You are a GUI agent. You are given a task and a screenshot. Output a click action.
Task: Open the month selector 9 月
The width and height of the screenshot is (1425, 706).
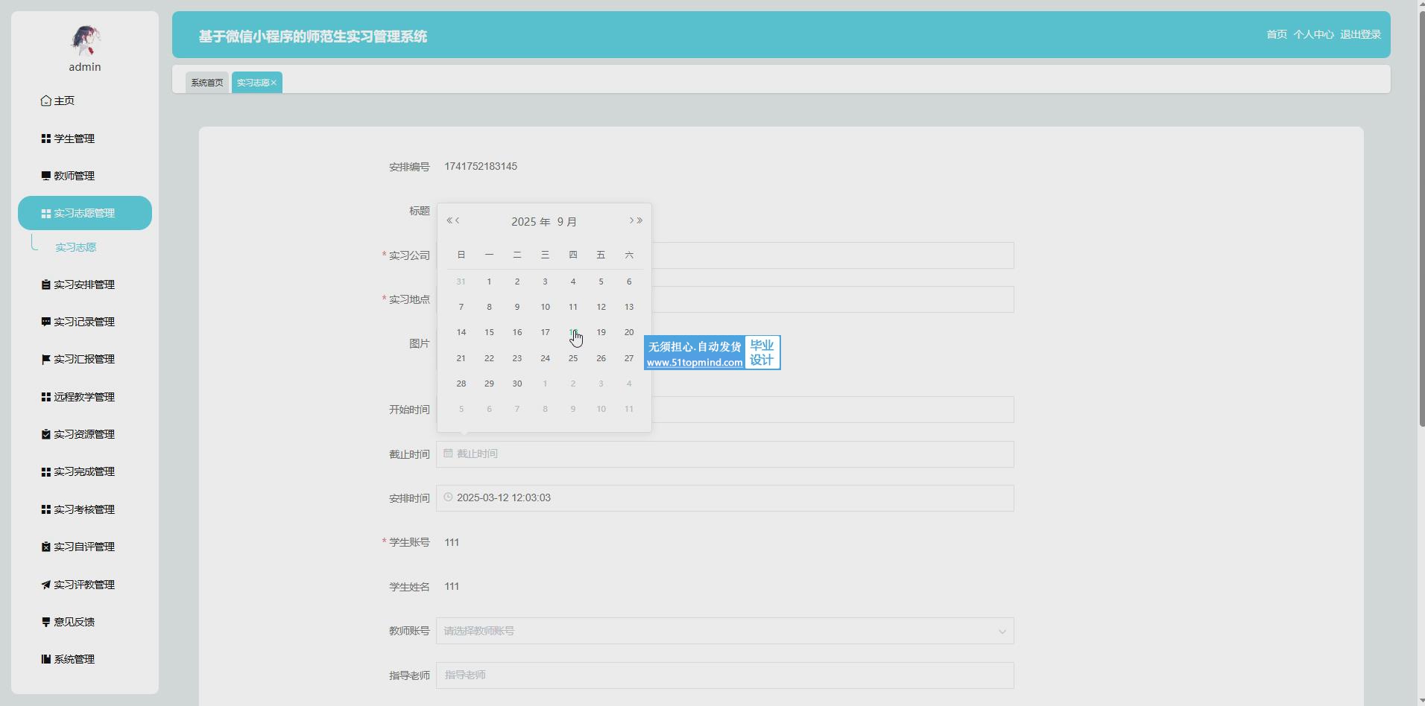(566, 222)
